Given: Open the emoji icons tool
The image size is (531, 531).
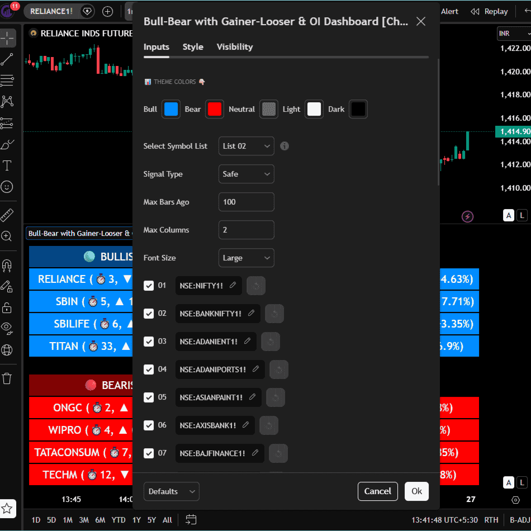Looking at the screenshot, I should [x=7, y=187].
